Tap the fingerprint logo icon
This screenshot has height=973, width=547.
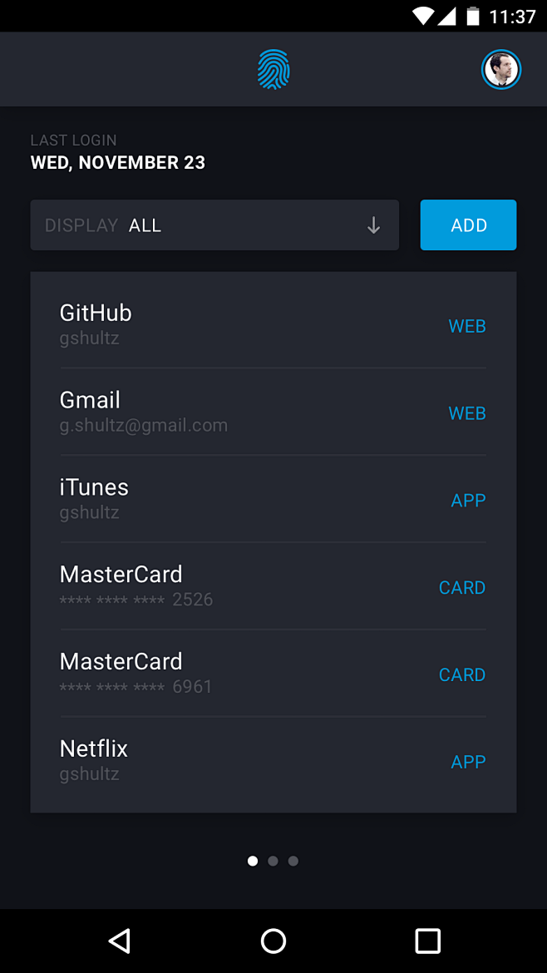point(273,69)
